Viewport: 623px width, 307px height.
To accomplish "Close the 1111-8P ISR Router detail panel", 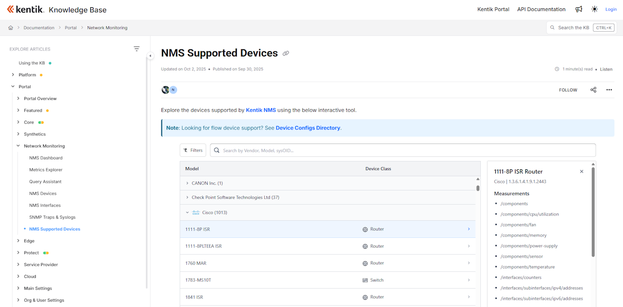I will coord(581,171).
